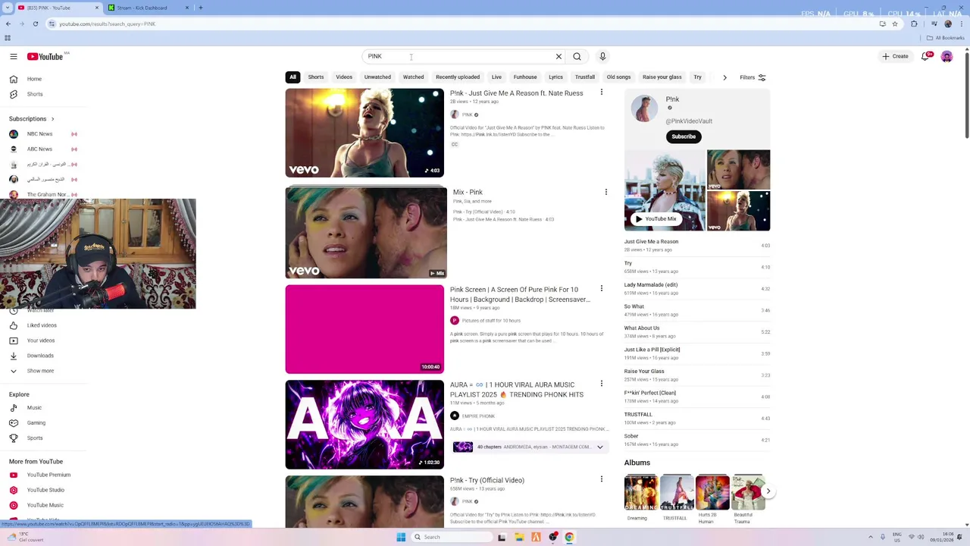Viewport: 970px width, 546px height.
Task: Select the Raise your glass chip
Action: (x=662, y=77)
